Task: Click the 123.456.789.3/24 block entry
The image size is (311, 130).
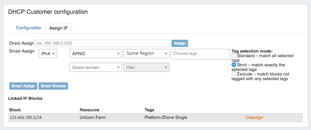Action: point(26,118)
